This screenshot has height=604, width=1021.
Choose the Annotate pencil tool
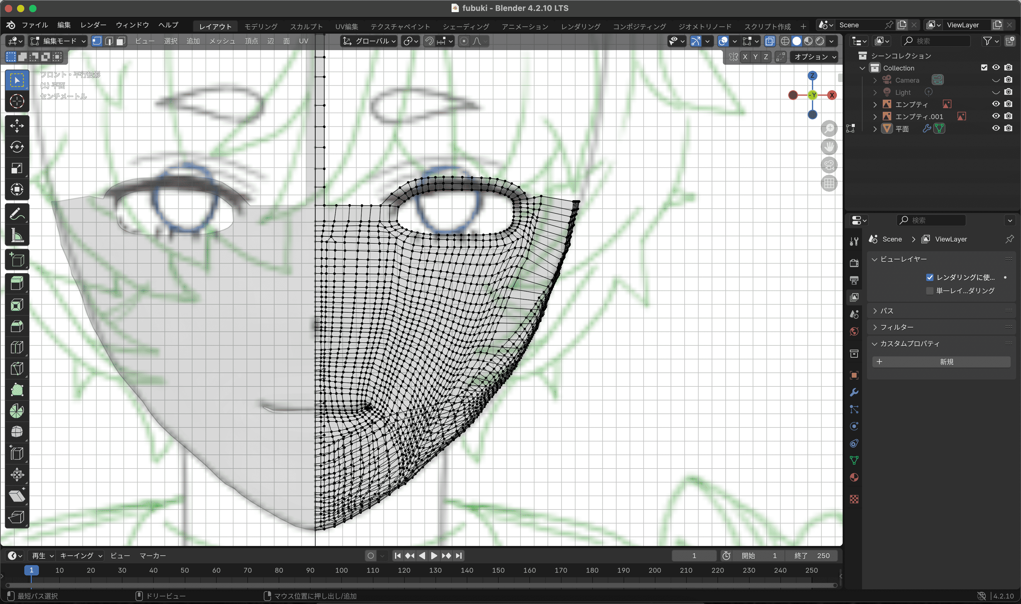coord(17,214)
